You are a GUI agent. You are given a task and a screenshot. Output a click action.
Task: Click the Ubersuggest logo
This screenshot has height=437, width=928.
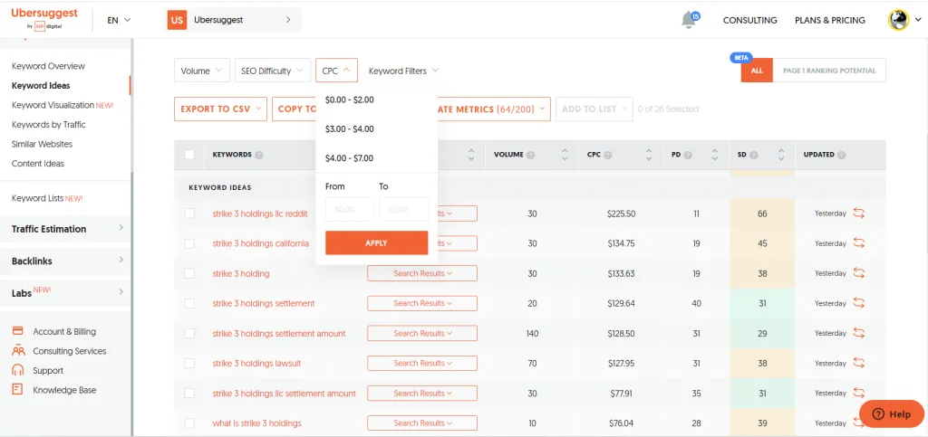pos(44,19)
